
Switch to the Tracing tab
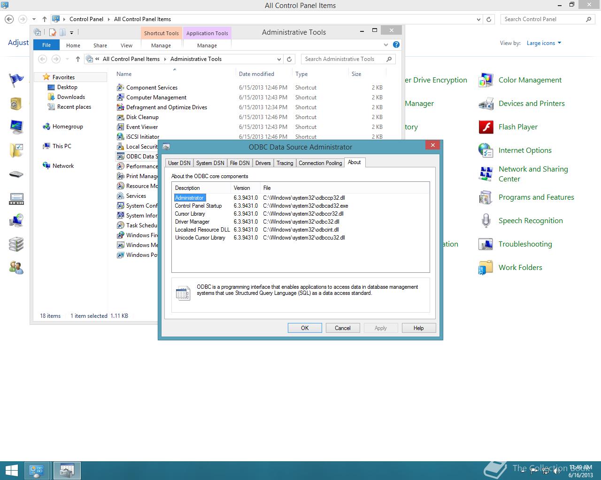285,163
